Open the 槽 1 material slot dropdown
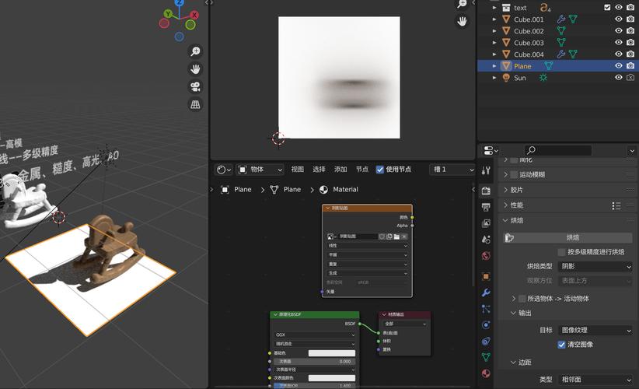The height and width of the screenshot is (389, 639). tap(452, 170)
